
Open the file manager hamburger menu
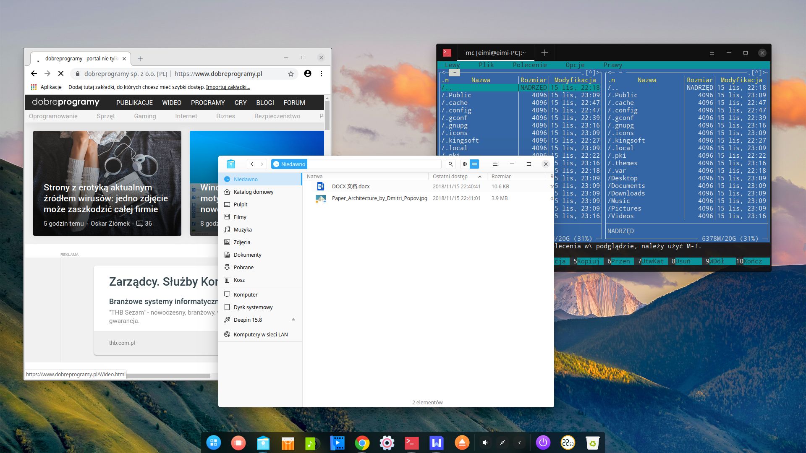tap(495, 164)
